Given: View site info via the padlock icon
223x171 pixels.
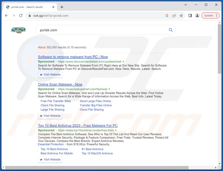Looking at the screenshot, I should pos(30,16).
